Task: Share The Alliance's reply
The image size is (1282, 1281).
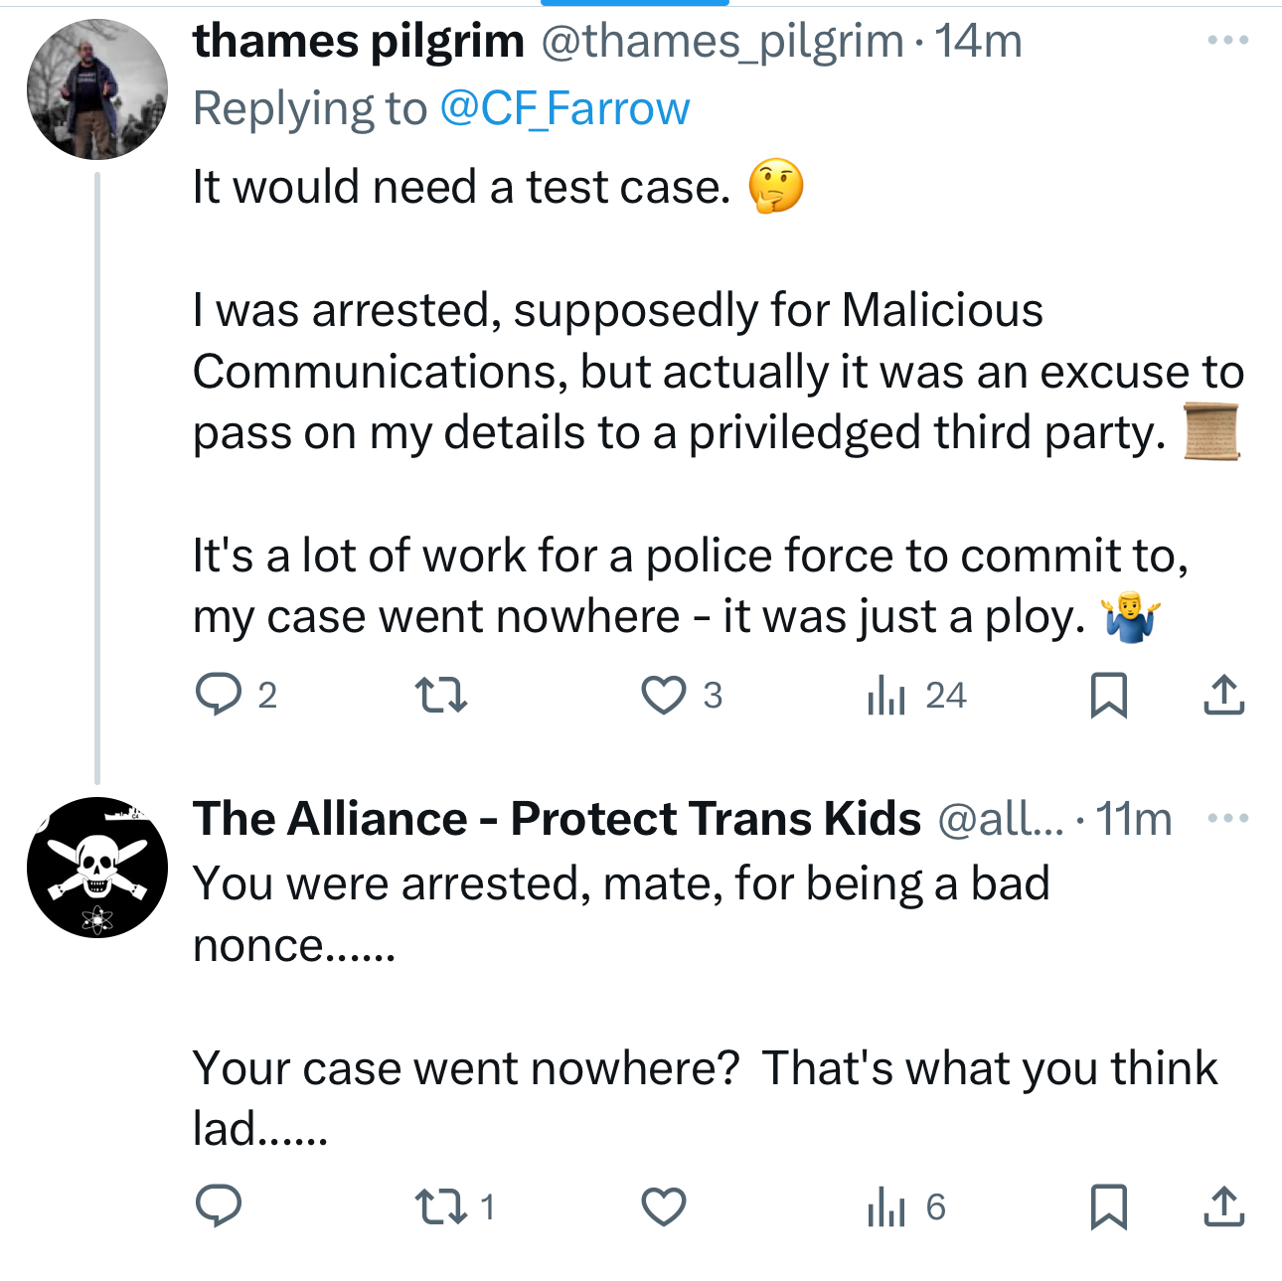Action: tap(1223, 1206)
